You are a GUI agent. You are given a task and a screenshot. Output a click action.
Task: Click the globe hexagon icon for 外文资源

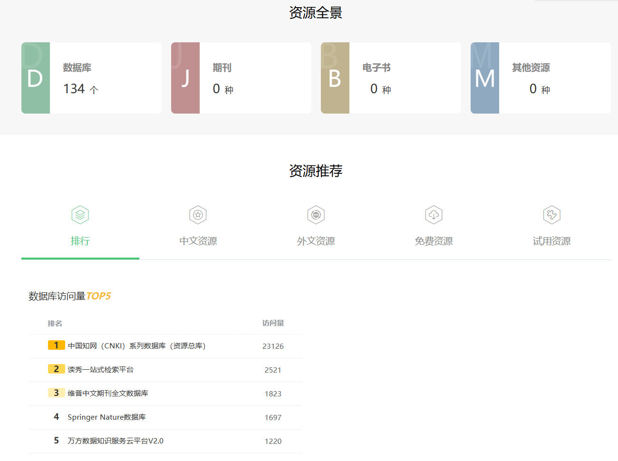(316, 215)
